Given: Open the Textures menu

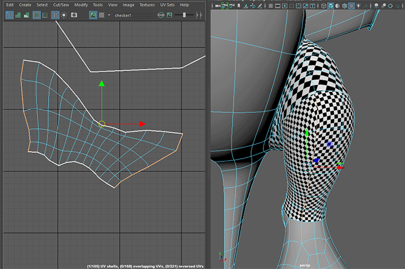Looking at the screenshot, I should [x=146, y=5].
